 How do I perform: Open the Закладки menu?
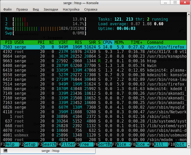tap(51, 10)
